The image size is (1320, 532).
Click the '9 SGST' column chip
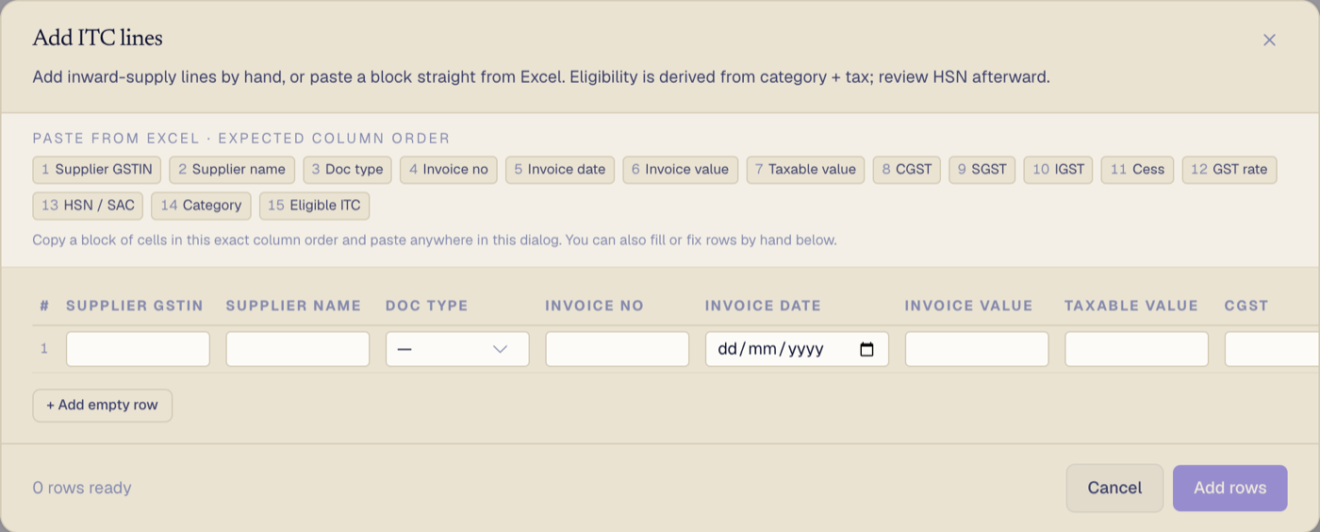click(x=982, y=170)
